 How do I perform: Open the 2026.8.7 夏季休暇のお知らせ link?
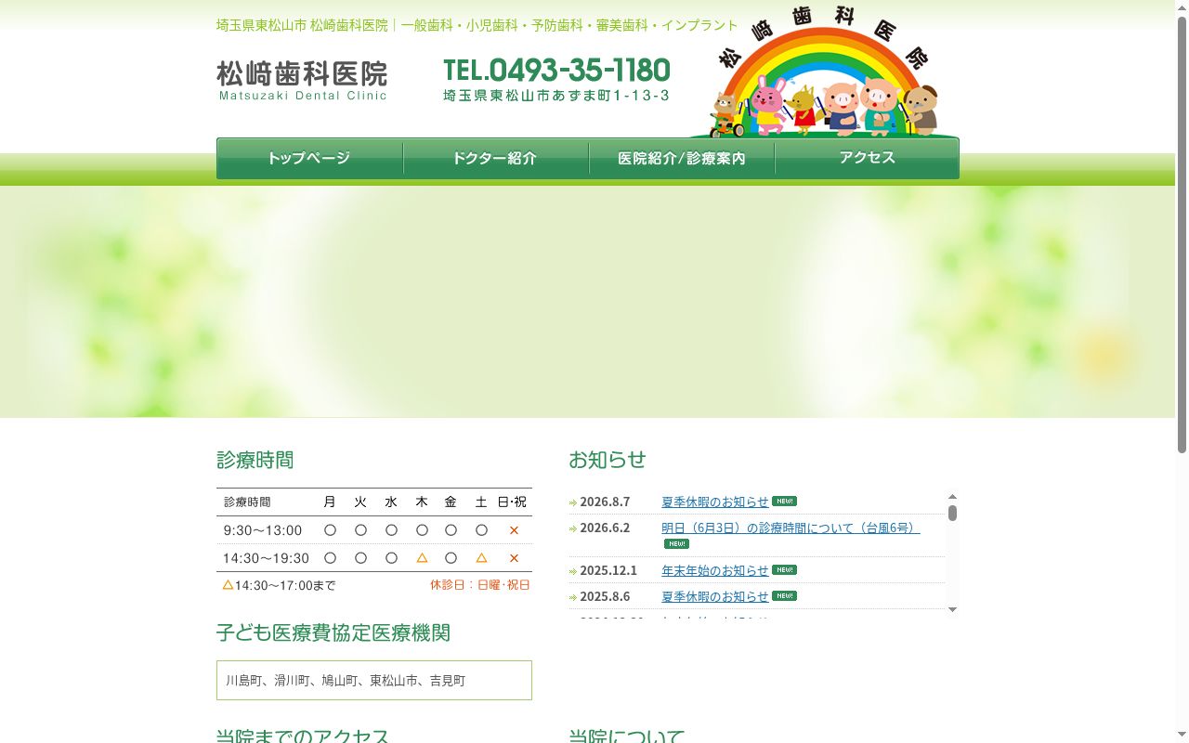coord(715,502)
